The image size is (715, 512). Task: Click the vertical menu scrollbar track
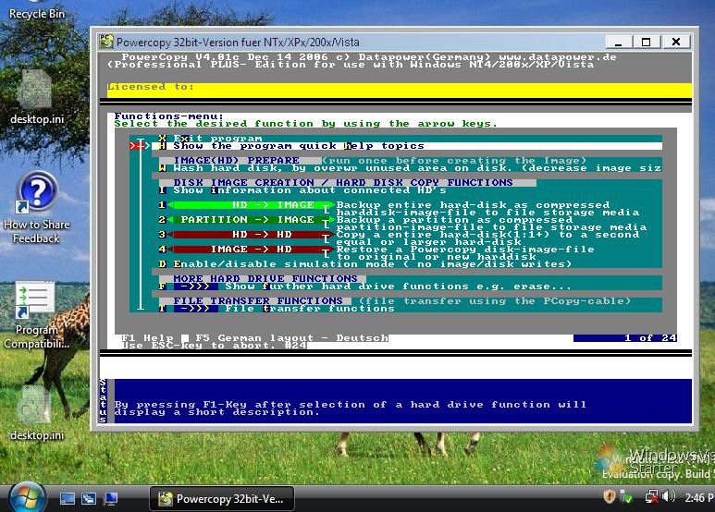coord(141,225)
